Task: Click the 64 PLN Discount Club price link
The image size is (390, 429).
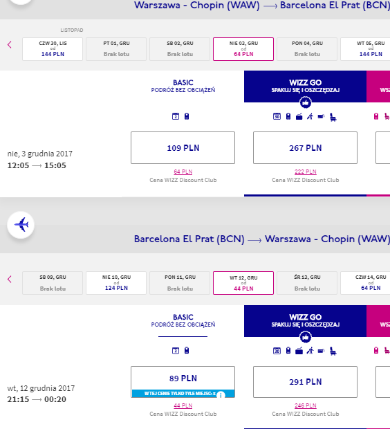Action: tap(183, 172)
